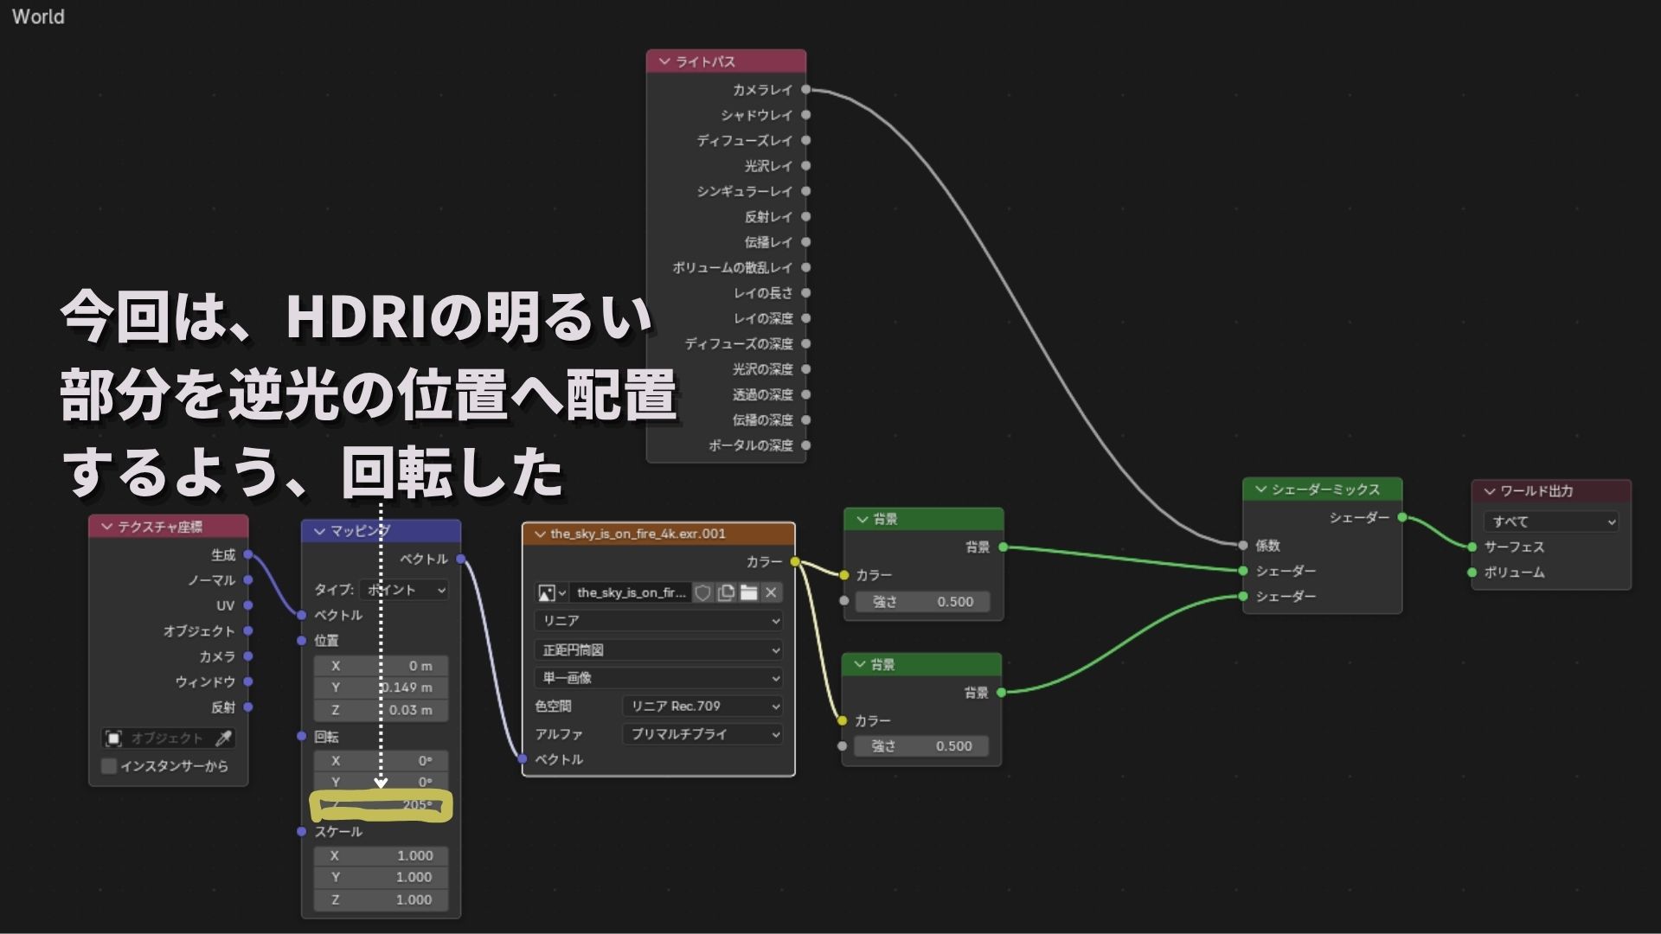Click the 反射レイ output socket

(x=805, y=216)
